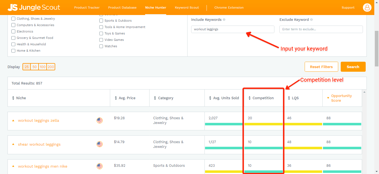Click the Total Results: 857 text

27,83
